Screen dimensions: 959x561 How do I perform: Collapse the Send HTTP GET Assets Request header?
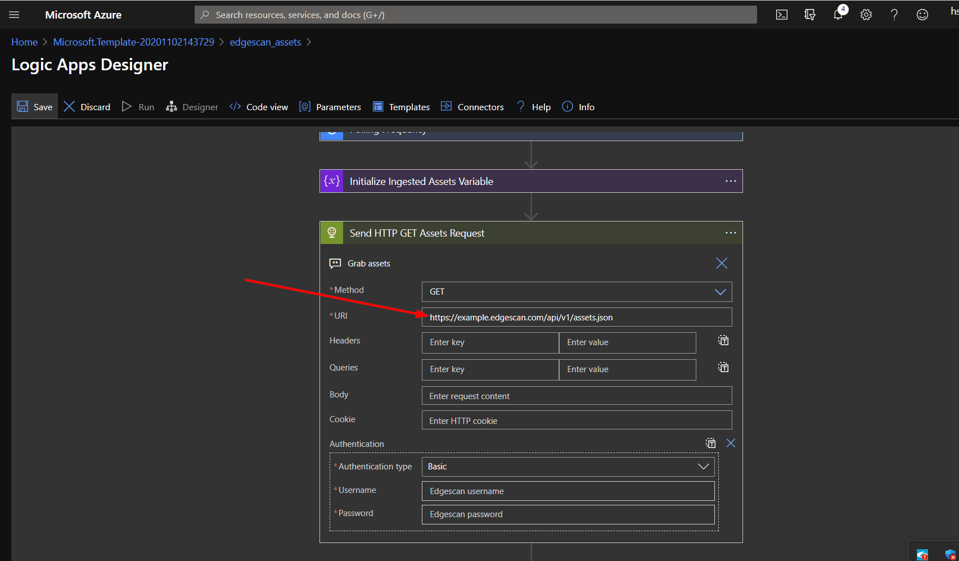[531, 233]
